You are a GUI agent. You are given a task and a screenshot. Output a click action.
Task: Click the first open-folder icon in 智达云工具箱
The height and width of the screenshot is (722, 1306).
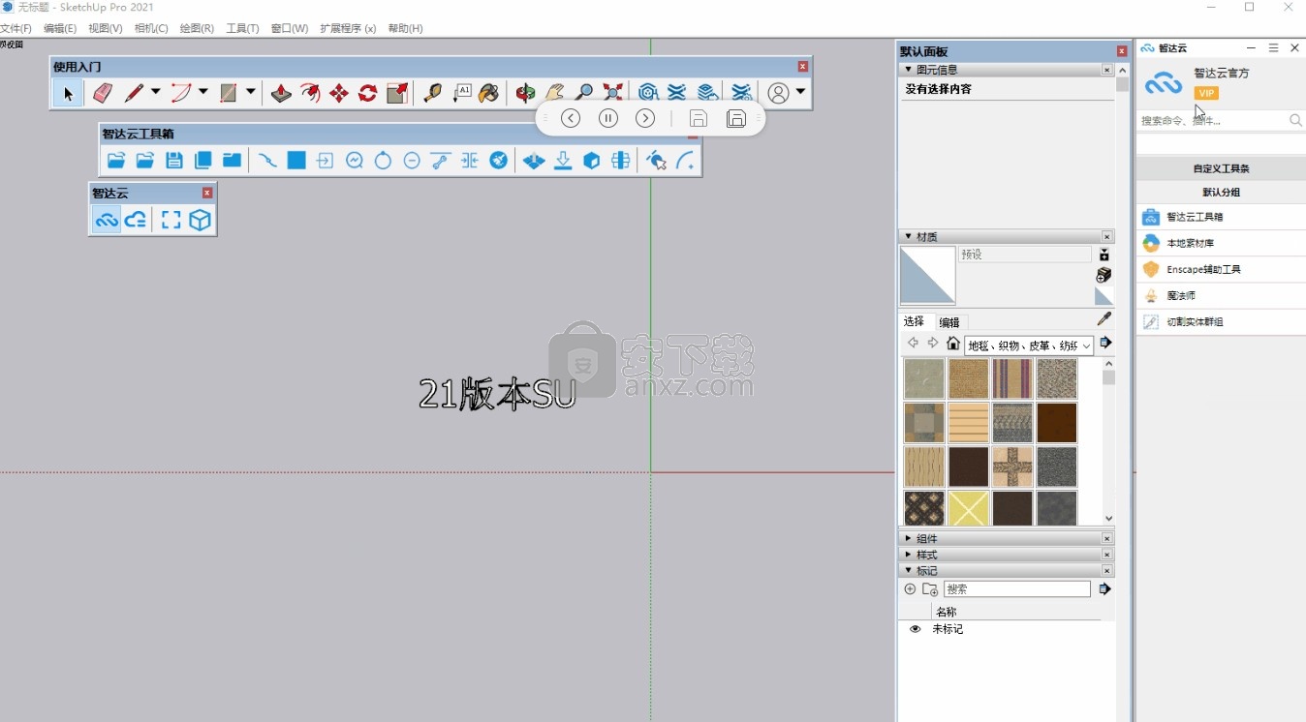(x=116, y=161)
